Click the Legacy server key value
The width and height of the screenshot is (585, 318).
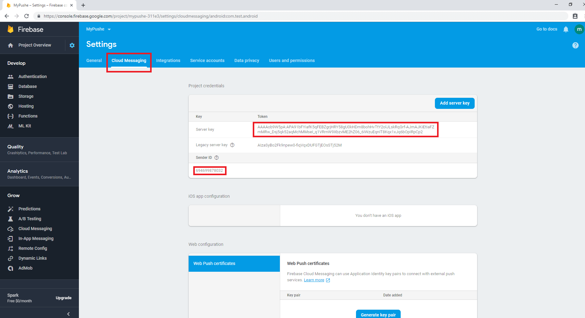[x=300, y=145]
